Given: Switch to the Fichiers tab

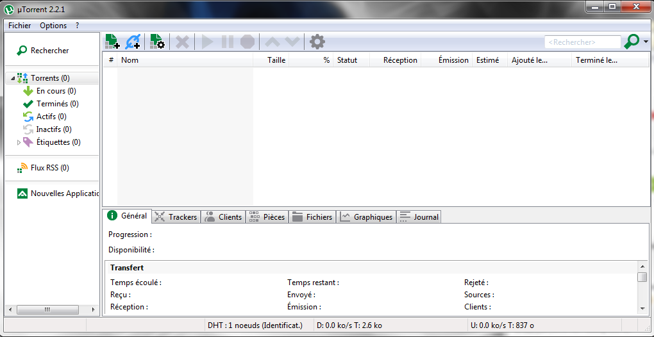Looking at the screenshot, I should click(312, 217).
